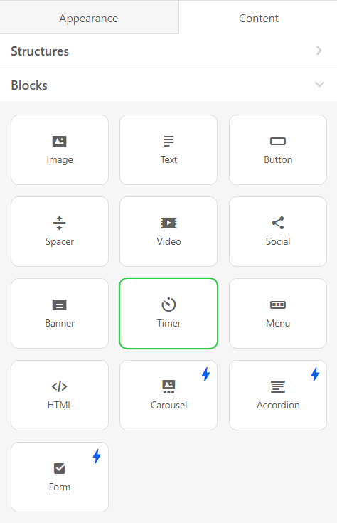Select the Image block icon
The height and width of the screenshot is (523, 337).
[59, 141]
